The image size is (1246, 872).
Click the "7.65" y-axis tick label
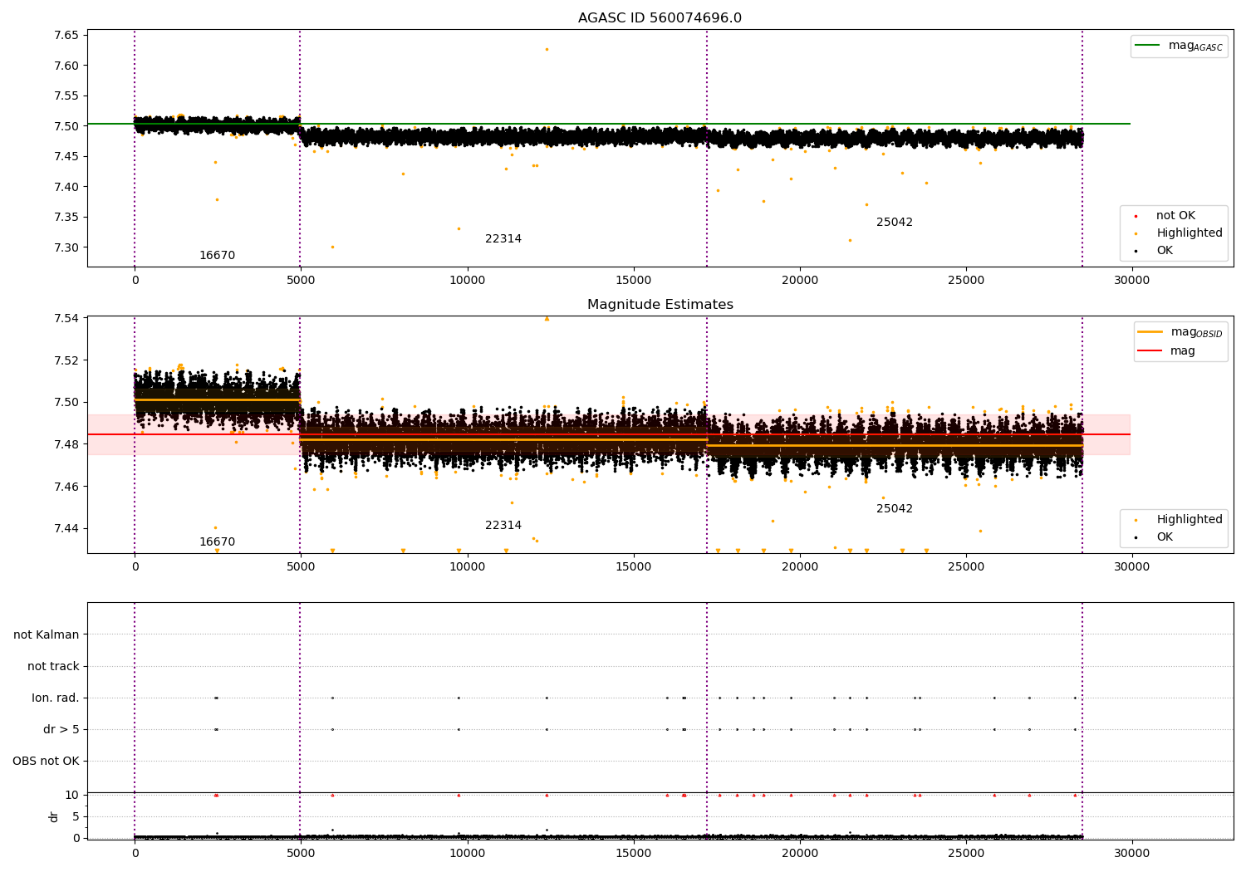pyautogui.click(x=67, y=35)
